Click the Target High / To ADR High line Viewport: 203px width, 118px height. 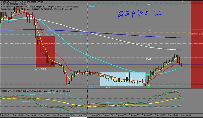pos(37,9)
